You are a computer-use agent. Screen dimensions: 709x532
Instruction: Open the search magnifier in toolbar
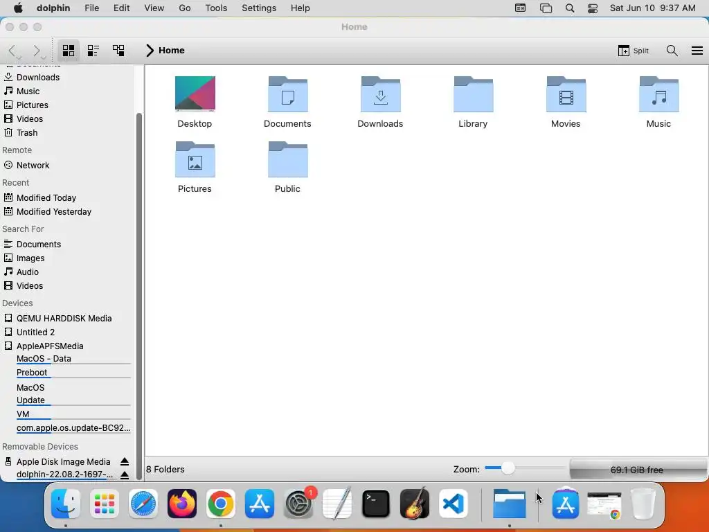[672, 50]
